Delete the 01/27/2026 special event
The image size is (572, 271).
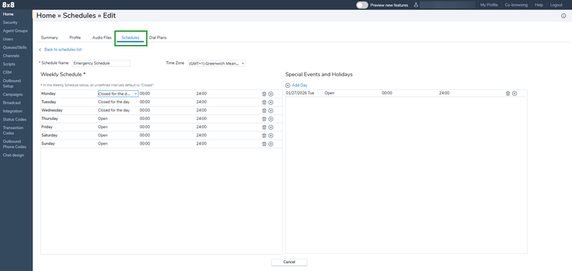click(508, 93)
